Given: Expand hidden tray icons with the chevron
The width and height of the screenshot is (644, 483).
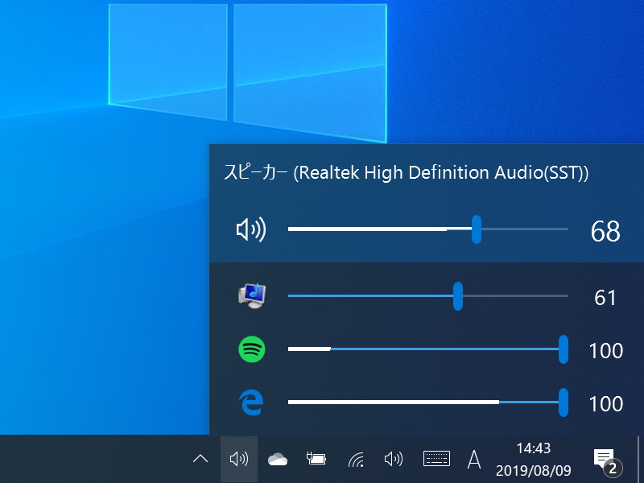Looking at the screenshot, I should [200, 459].
